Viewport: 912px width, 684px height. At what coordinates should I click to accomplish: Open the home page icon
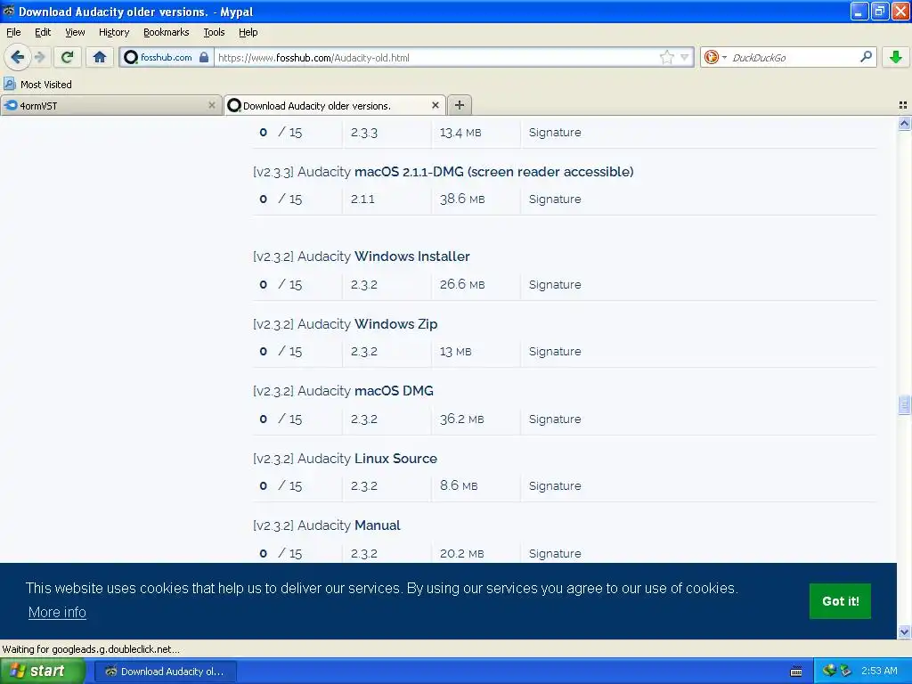click(x=100, y=57)
